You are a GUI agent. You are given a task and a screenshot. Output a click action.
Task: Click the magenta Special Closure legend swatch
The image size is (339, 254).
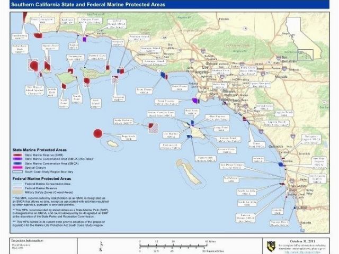[x=17, y=168]
